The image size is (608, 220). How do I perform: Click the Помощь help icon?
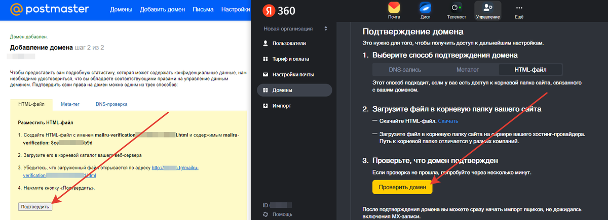(265, 214)
